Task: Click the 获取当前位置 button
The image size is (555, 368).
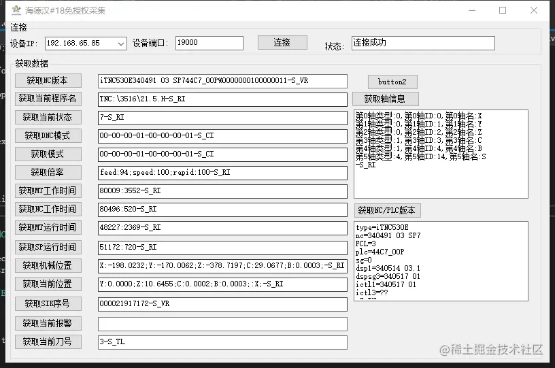Action: click(x=48, y=284)
